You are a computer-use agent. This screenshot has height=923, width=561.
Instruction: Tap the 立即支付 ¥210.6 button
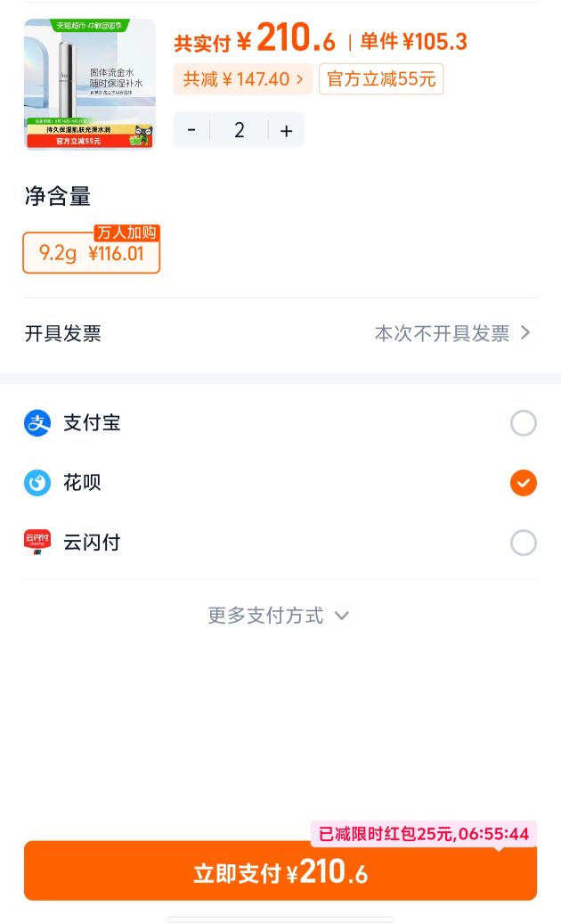280,870
